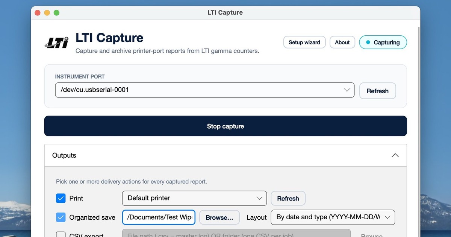Click the Outputs section title
Viewport: 451px width, 237px height.
coord(64,155)
